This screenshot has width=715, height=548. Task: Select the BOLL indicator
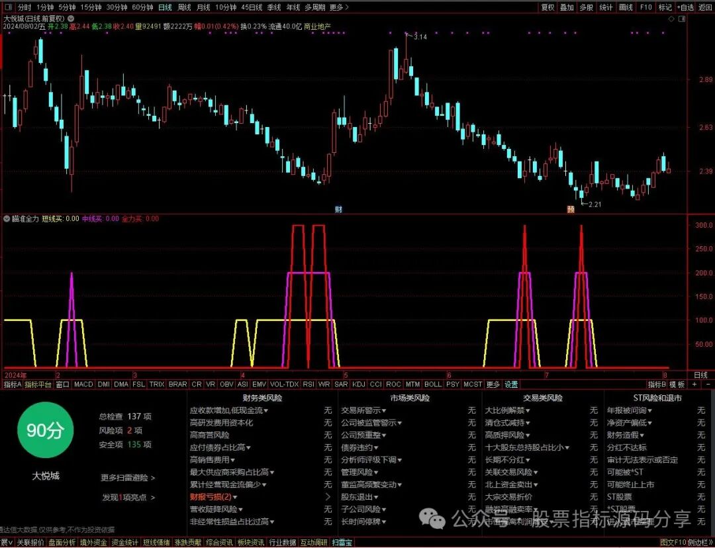click(x=433, y=385)
